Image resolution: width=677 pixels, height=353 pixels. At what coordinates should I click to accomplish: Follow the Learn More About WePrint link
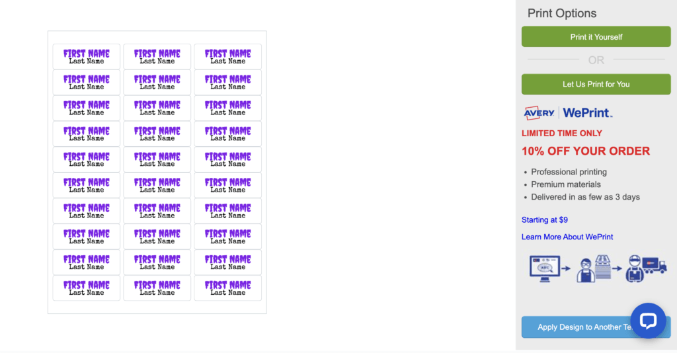pos(567,237)
